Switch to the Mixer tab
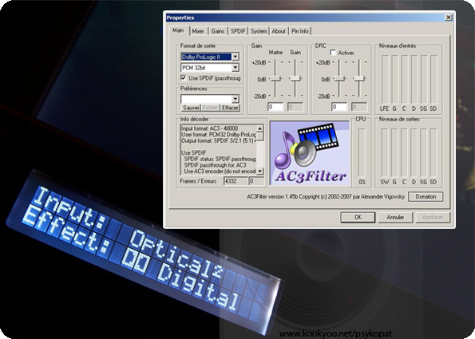 [198, 31]
